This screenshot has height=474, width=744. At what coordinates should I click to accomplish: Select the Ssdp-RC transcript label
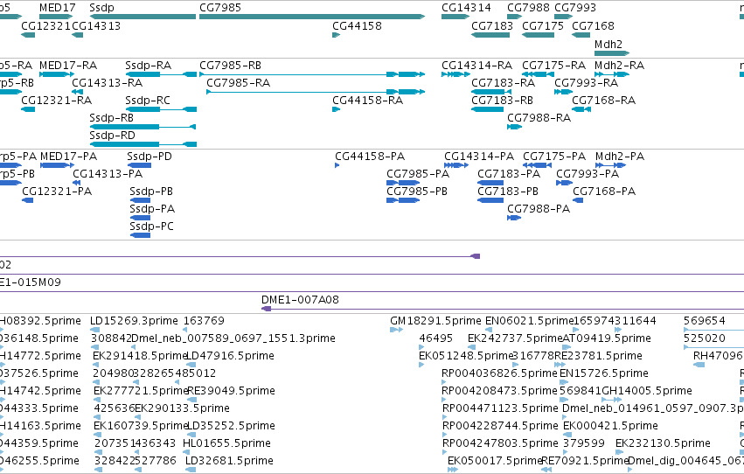click(x=148, y=101)
